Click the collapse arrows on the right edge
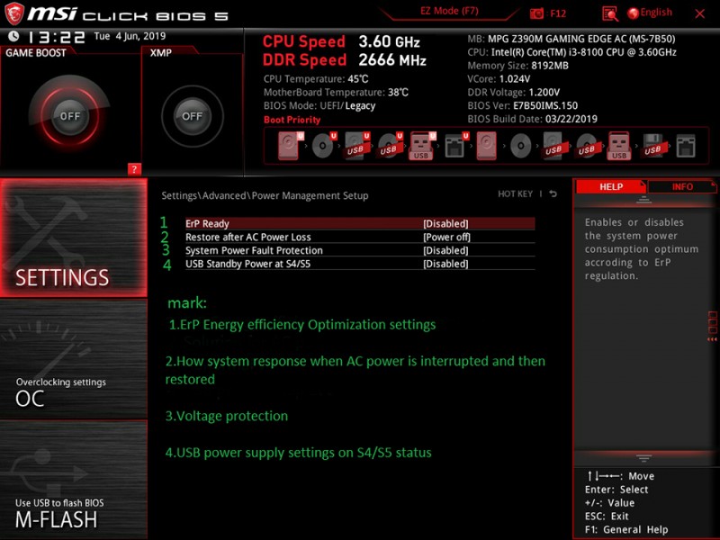The image size is (720, 540). pyautogui.click(x=713, y=339)
